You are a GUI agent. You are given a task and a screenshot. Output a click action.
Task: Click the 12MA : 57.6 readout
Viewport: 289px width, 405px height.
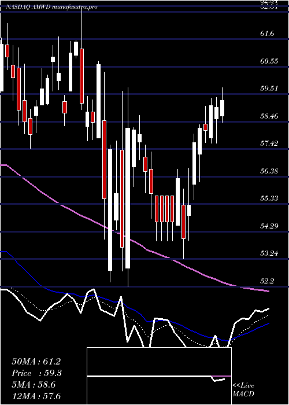[x=36, y=396]
